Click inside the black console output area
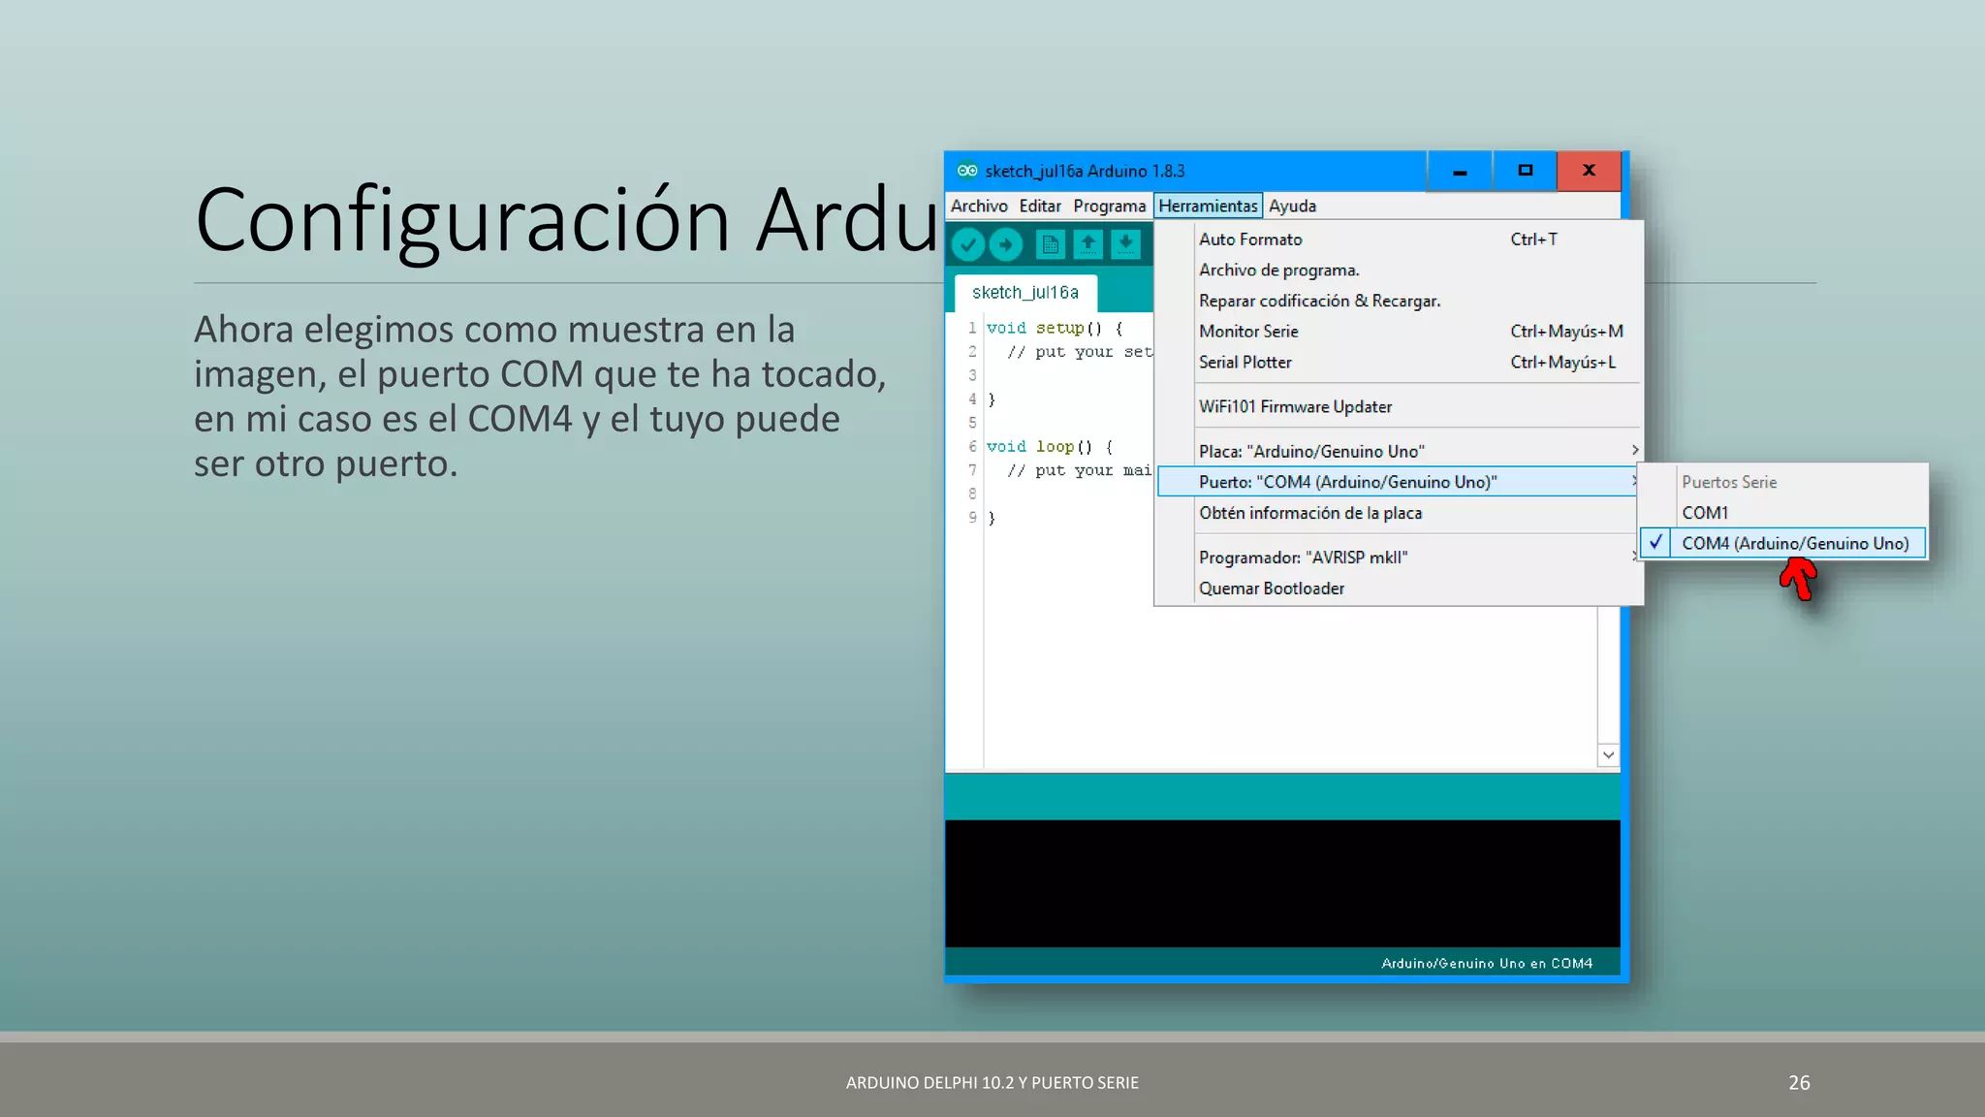The height and width of the screenshot is (1117, 1985). (x=1281, y=883)
